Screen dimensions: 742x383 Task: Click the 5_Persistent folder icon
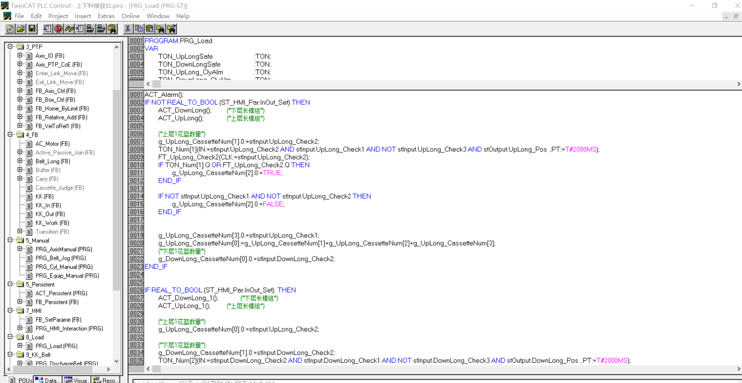tap(20, 285)
